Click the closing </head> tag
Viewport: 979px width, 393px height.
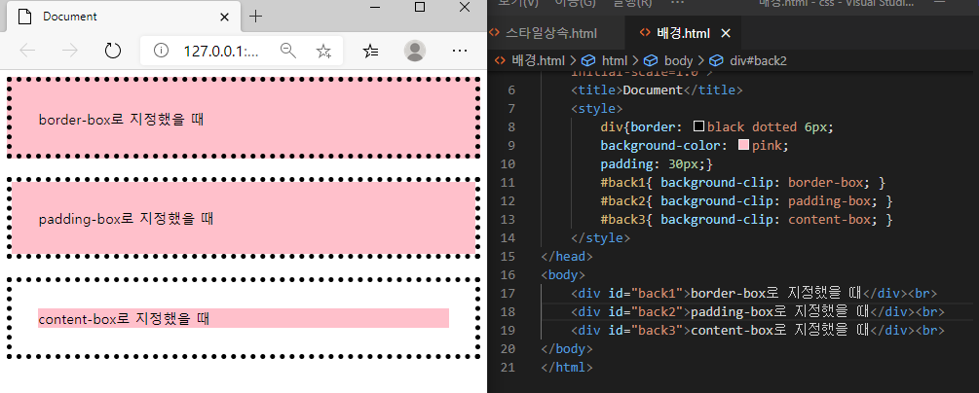(566, 257)
